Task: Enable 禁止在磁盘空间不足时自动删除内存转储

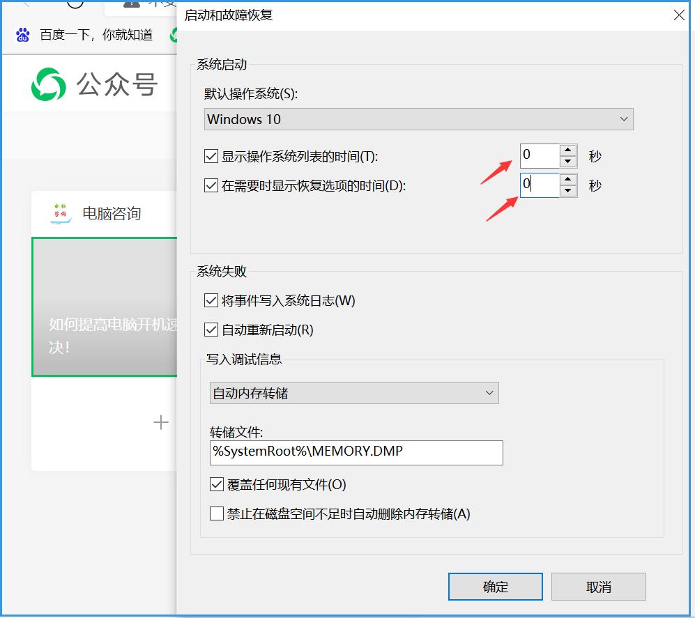Action: coord(216,513)
